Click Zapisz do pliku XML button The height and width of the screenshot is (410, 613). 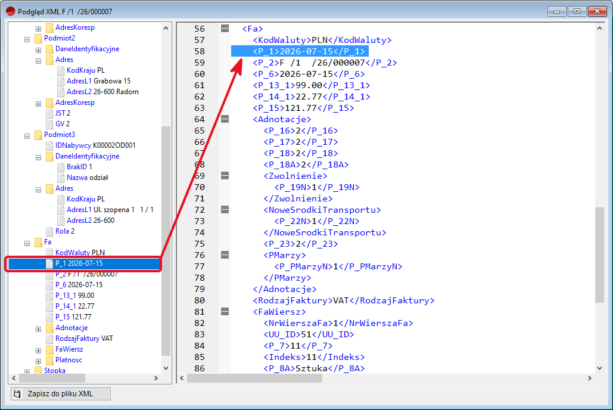pyautogui.click(x=61, y=394)
